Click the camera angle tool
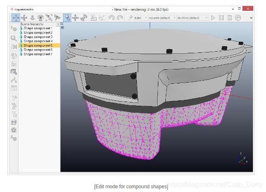 coord(40,18)
